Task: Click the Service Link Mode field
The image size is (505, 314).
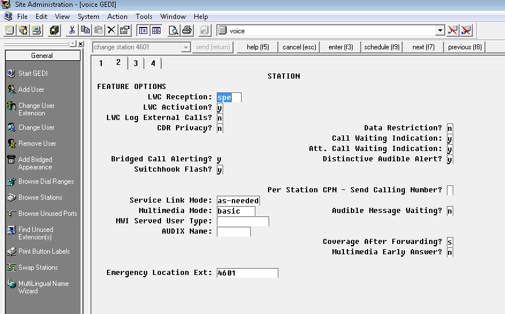Action: [238, 200]
